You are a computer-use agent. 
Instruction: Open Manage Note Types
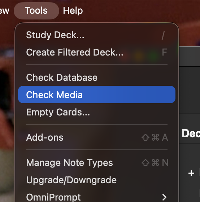97,163
